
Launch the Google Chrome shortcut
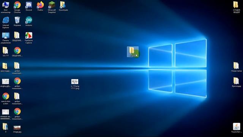tap(17, 7)
